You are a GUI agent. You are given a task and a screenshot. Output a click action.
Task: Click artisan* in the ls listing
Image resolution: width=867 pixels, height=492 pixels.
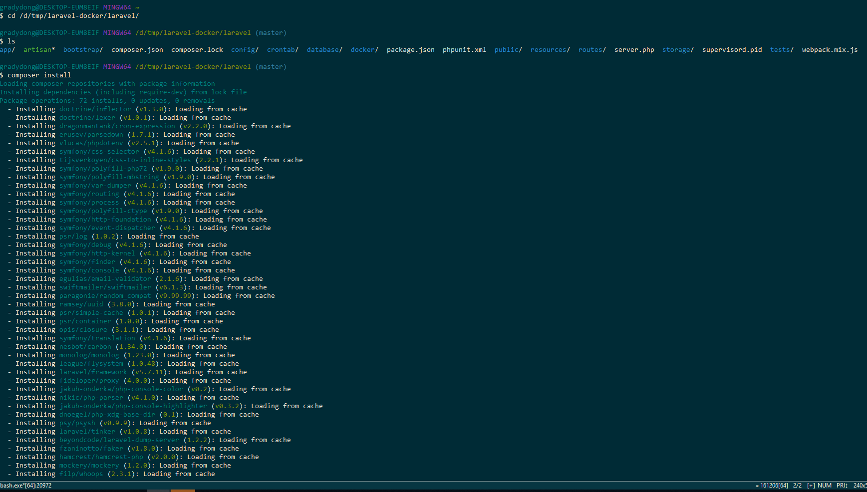pos(39,50)
